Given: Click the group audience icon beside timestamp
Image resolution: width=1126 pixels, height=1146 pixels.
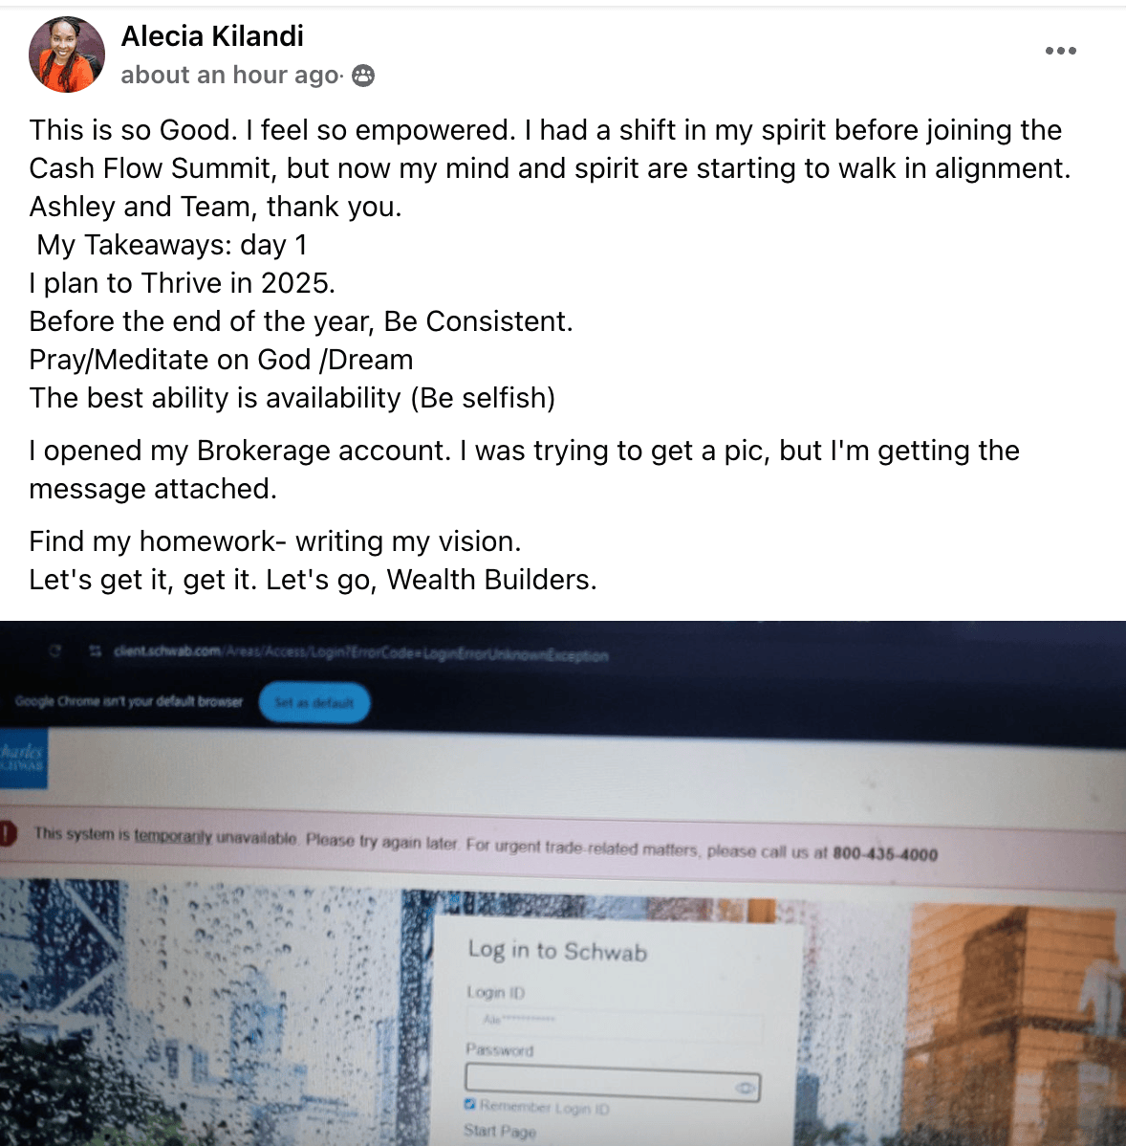Looking at the screenshot, I should 363,76.
